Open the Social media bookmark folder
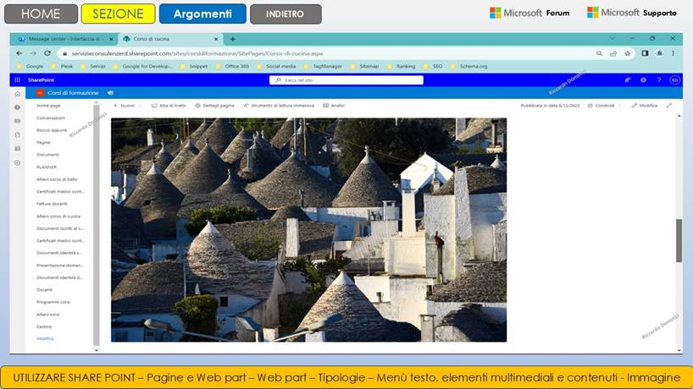Viewport: 693px width, 389px height. [x=277, y=66]
